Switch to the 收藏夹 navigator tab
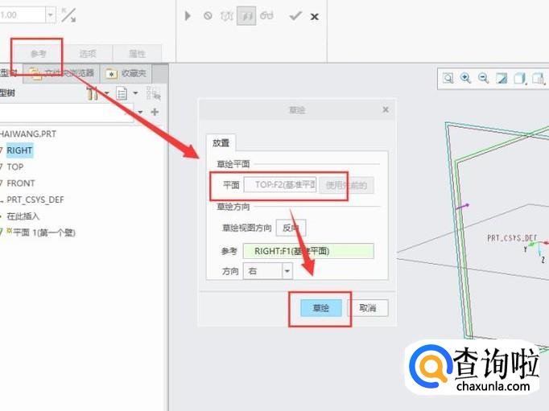549x411 pixels. [x=126, y=73]
